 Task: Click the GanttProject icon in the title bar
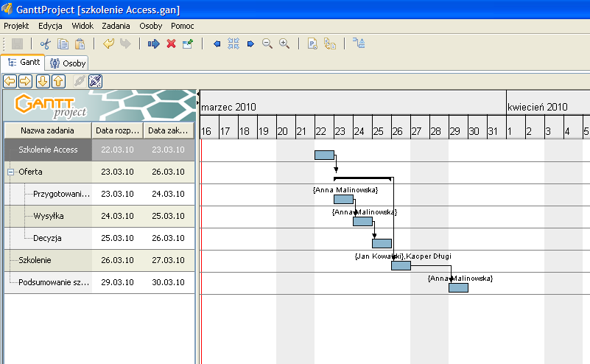[x=7, y=9]
